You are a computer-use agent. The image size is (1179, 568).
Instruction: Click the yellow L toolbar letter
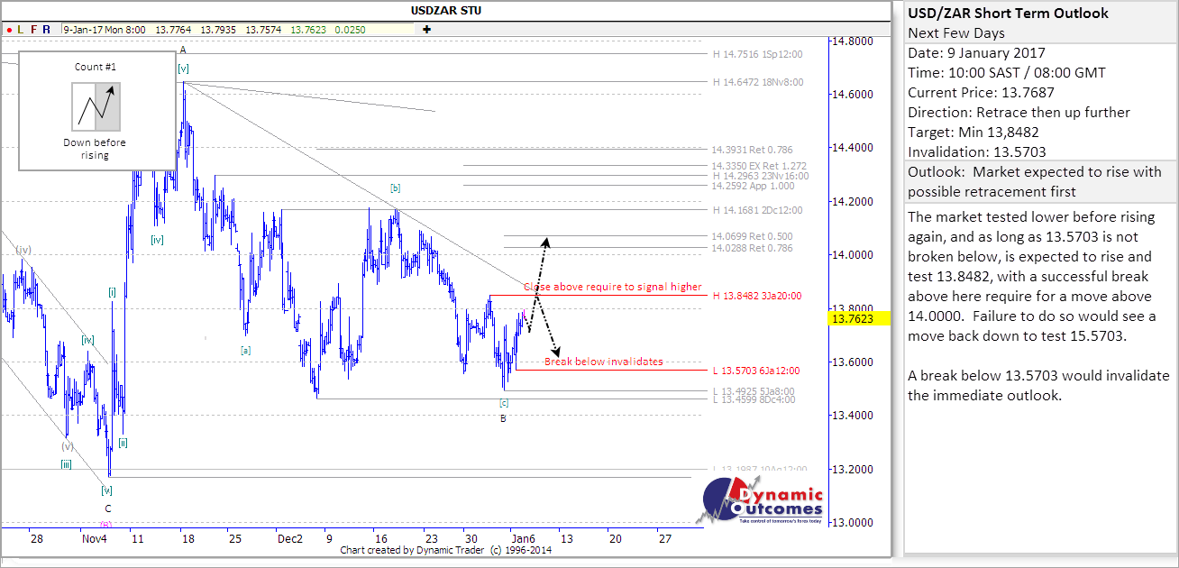20,29
